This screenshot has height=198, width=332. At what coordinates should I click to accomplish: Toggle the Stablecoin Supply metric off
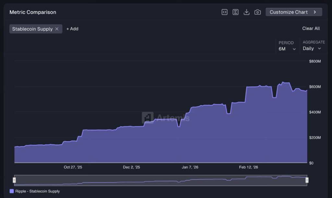pyautogui.click(x=33, y=29)
